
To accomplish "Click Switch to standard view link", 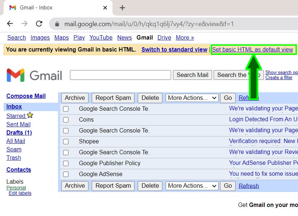I will point(174,49).
